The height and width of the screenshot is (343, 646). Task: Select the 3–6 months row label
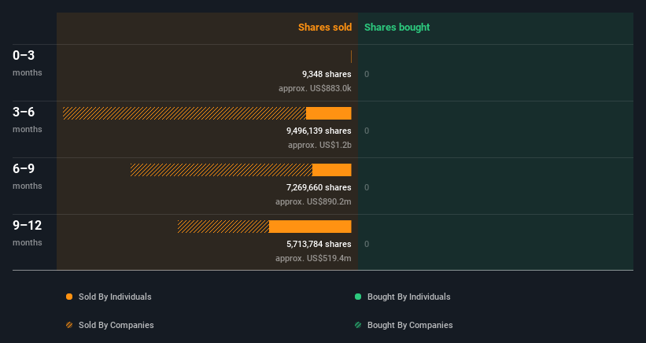point(28,120)
